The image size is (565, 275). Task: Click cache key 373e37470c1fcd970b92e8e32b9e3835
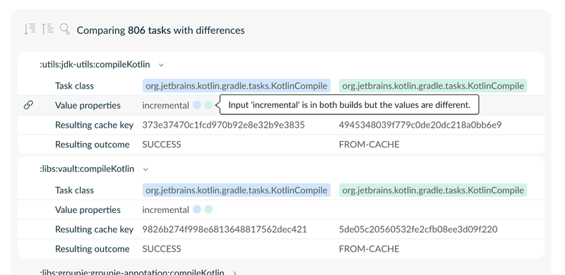pyautogui.click(x=223, y=125)
